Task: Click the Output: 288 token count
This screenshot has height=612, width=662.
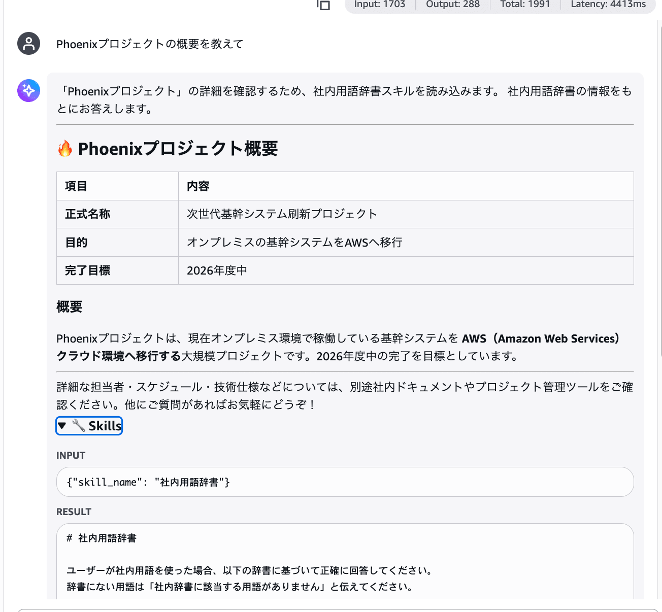Action: pos(453,5)
